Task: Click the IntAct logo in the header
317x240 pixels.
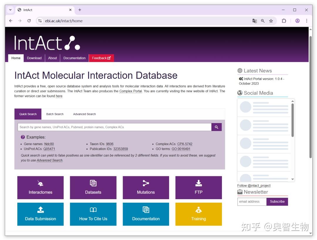Action: pyautogui.click(x=47, y=43)
